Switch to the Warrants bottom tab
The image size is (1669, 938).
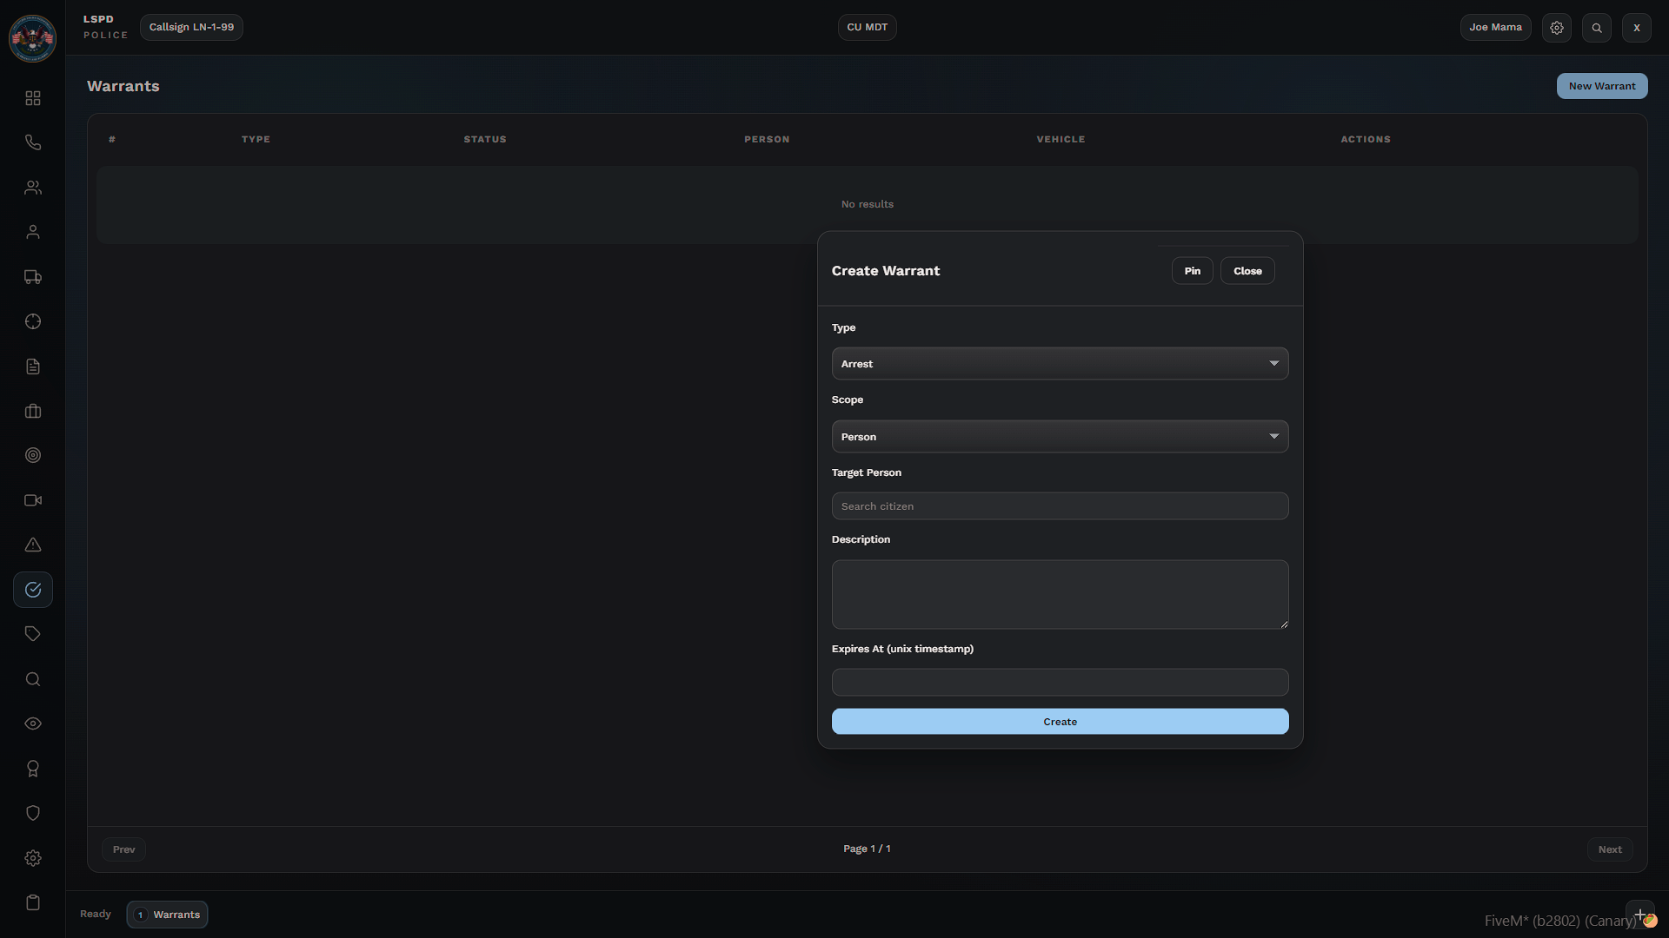pos(168,915)
